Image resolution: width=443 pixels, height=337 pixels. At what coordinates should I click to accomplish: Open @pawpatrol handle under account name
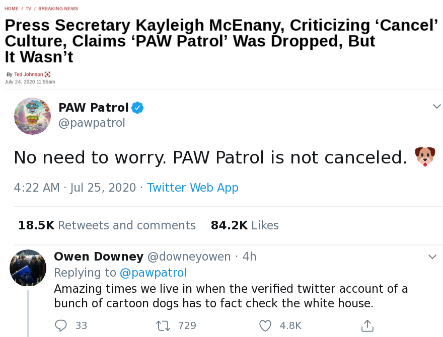(92, 123)
